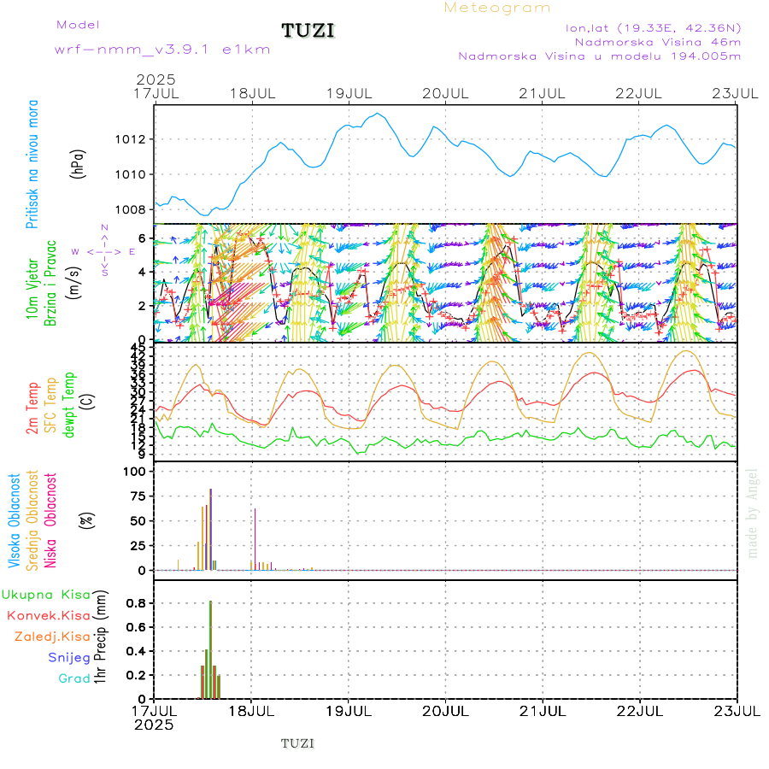Viewport: 769px width, 769px height.
Task: Click the 'Nadmorska Visina 46m' elevation text
Action: point(658,42)
